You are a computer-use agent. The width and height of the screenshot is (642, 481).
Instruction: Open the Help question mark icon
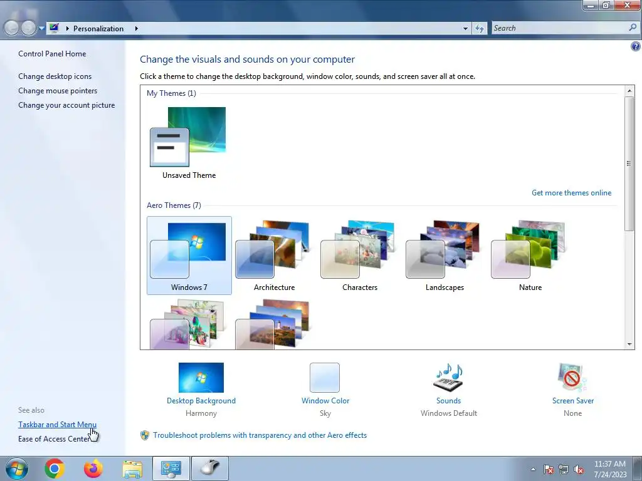click(635, 46)
